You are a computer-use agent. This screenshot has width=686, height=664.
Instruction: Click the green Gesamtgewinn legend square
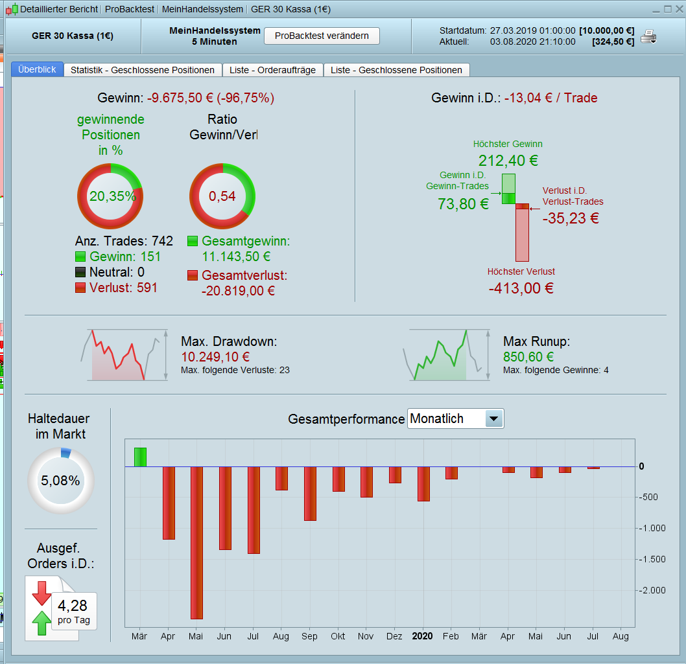[193, 241]
